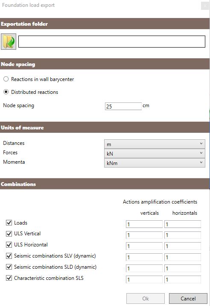This screenshot has width=210, height=306.
Task: Open the Distances unit dropdown
Action: click(x=155, y=144)
